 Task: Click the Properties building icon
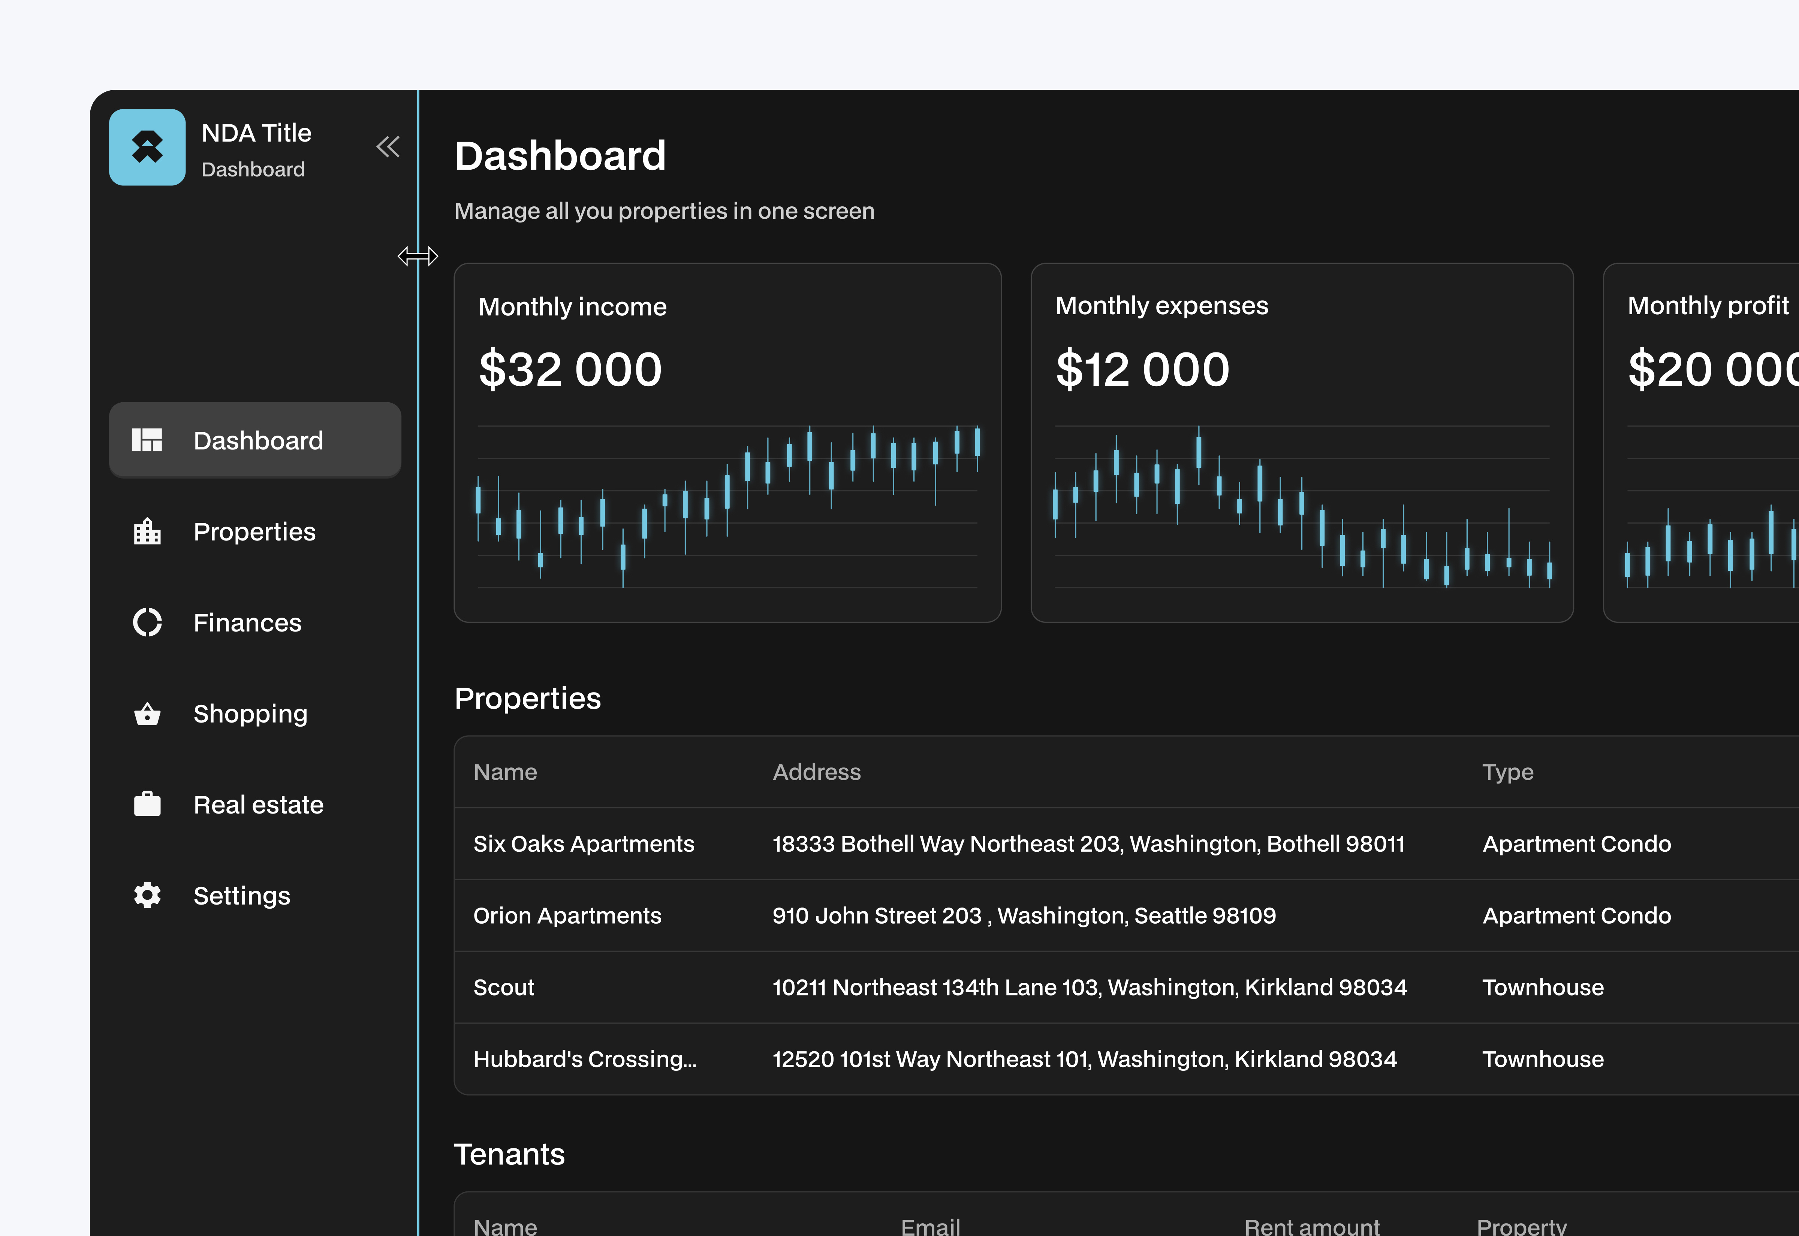(147, 531)
